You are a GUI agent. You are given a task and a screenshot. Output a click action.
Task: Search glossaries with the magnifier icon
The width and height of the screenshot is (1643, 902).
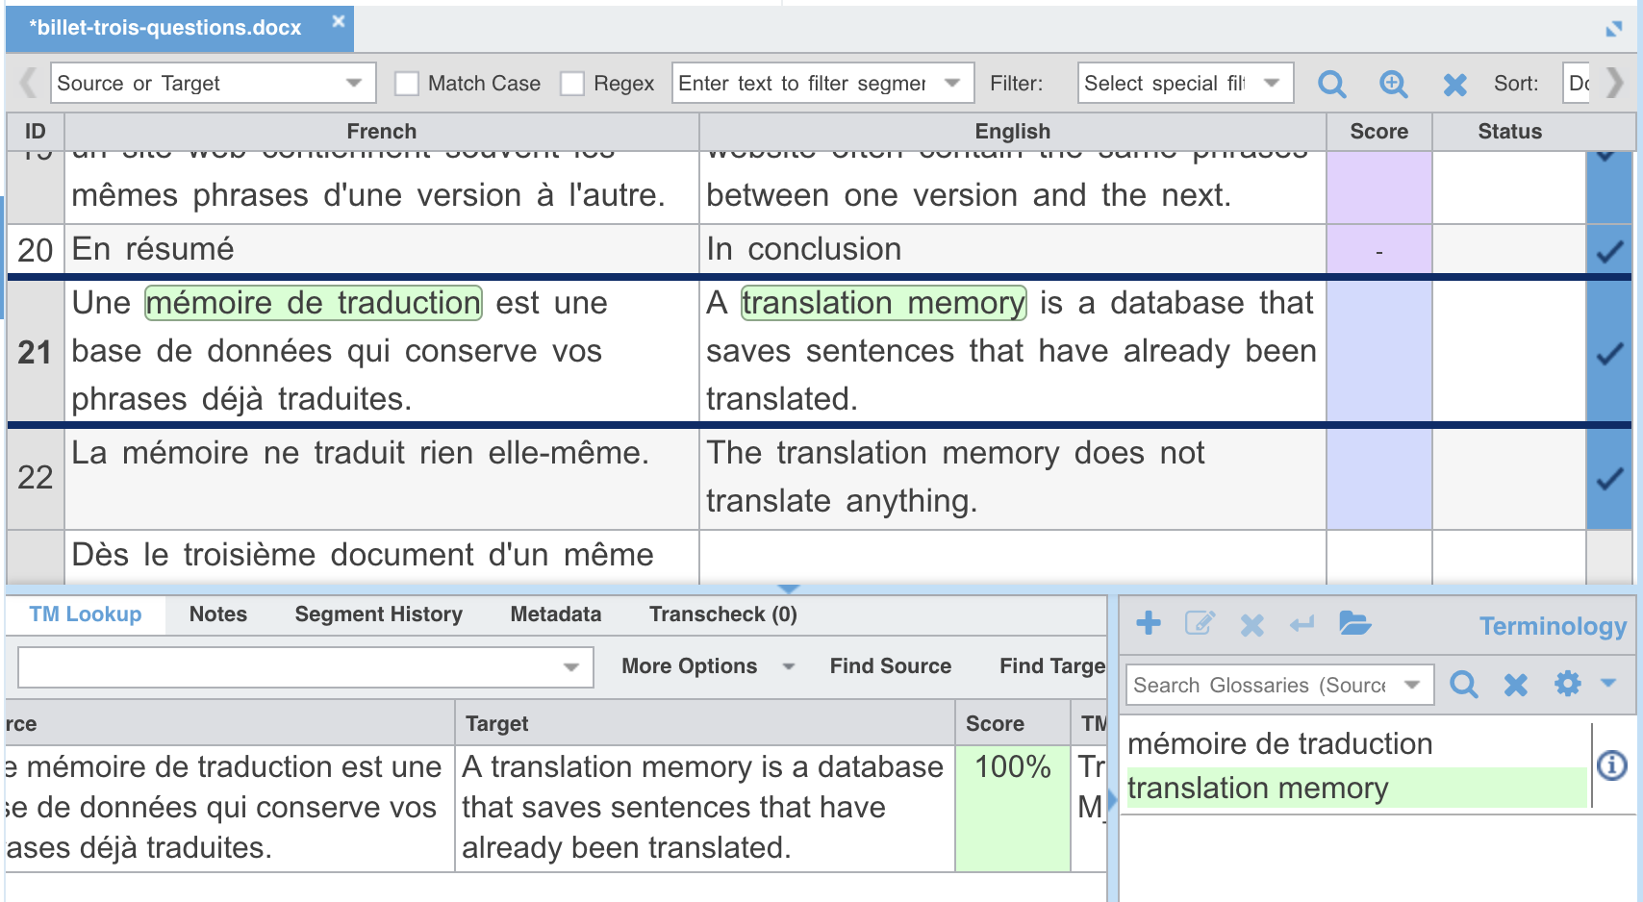(1463, 684)
